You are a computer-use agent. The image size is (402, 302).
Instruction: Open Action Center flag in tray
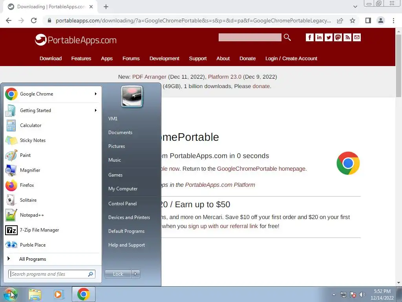353,295
